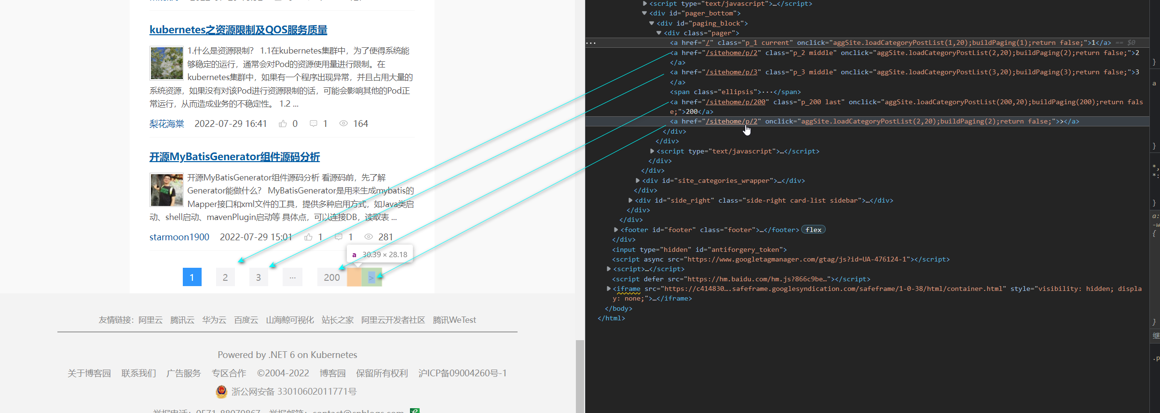Image resolution: width=1160 pixels, height=413 pixels.
Task: Expand the iframe safeframe node
Action: tap(609, 289)
